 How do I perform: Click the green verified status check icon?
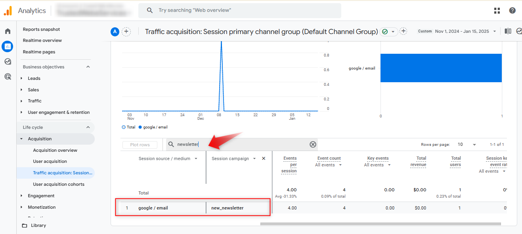pos(385,32)
